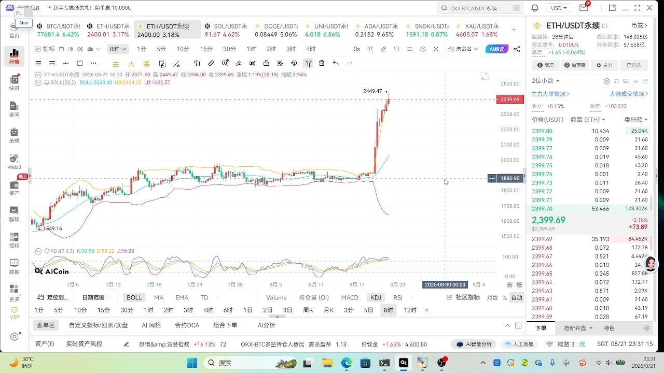
Task: Expand the 委托额 column dropdown
Action: click(636, 120)
